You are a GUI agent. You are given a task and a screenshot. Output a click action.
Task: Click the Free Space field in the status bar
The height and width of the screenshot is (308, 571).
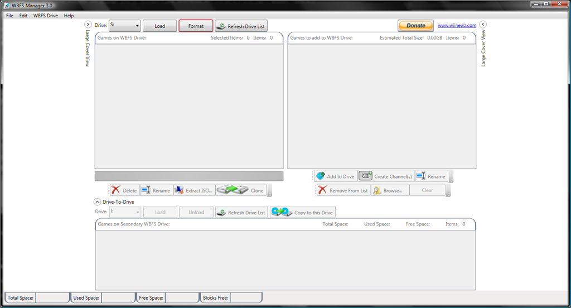coord(182,298)
